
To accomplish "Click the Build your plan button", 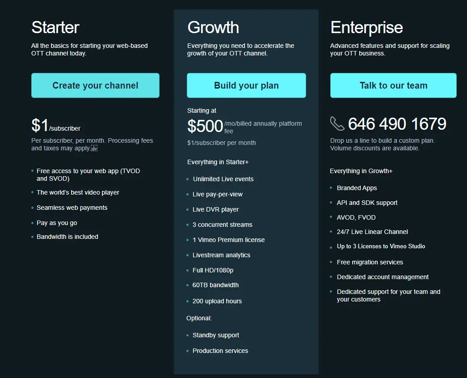I will pos(246,85).
